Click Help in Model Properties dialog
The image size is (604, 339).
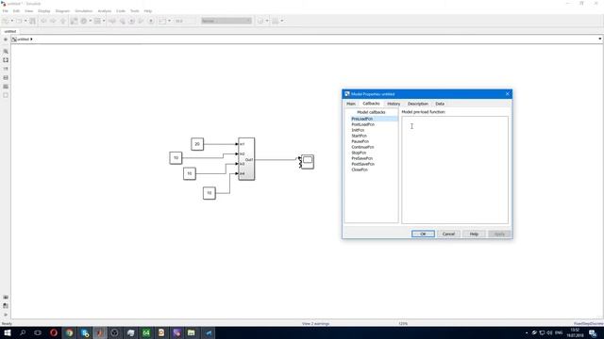pos(474,234)
